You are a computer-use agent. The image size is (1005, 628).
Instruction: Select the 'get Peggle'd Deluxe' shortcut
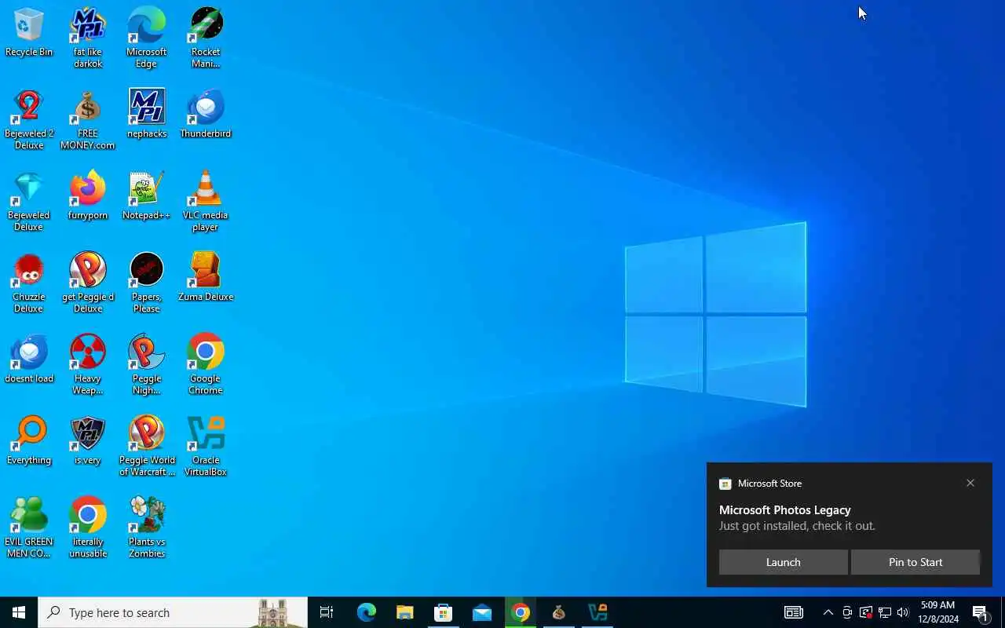88,283
